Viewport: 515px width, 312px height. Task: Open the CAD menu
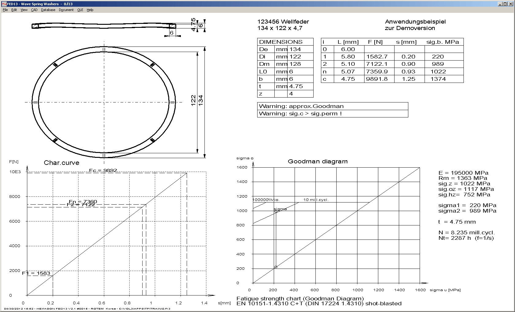point(34,10)
